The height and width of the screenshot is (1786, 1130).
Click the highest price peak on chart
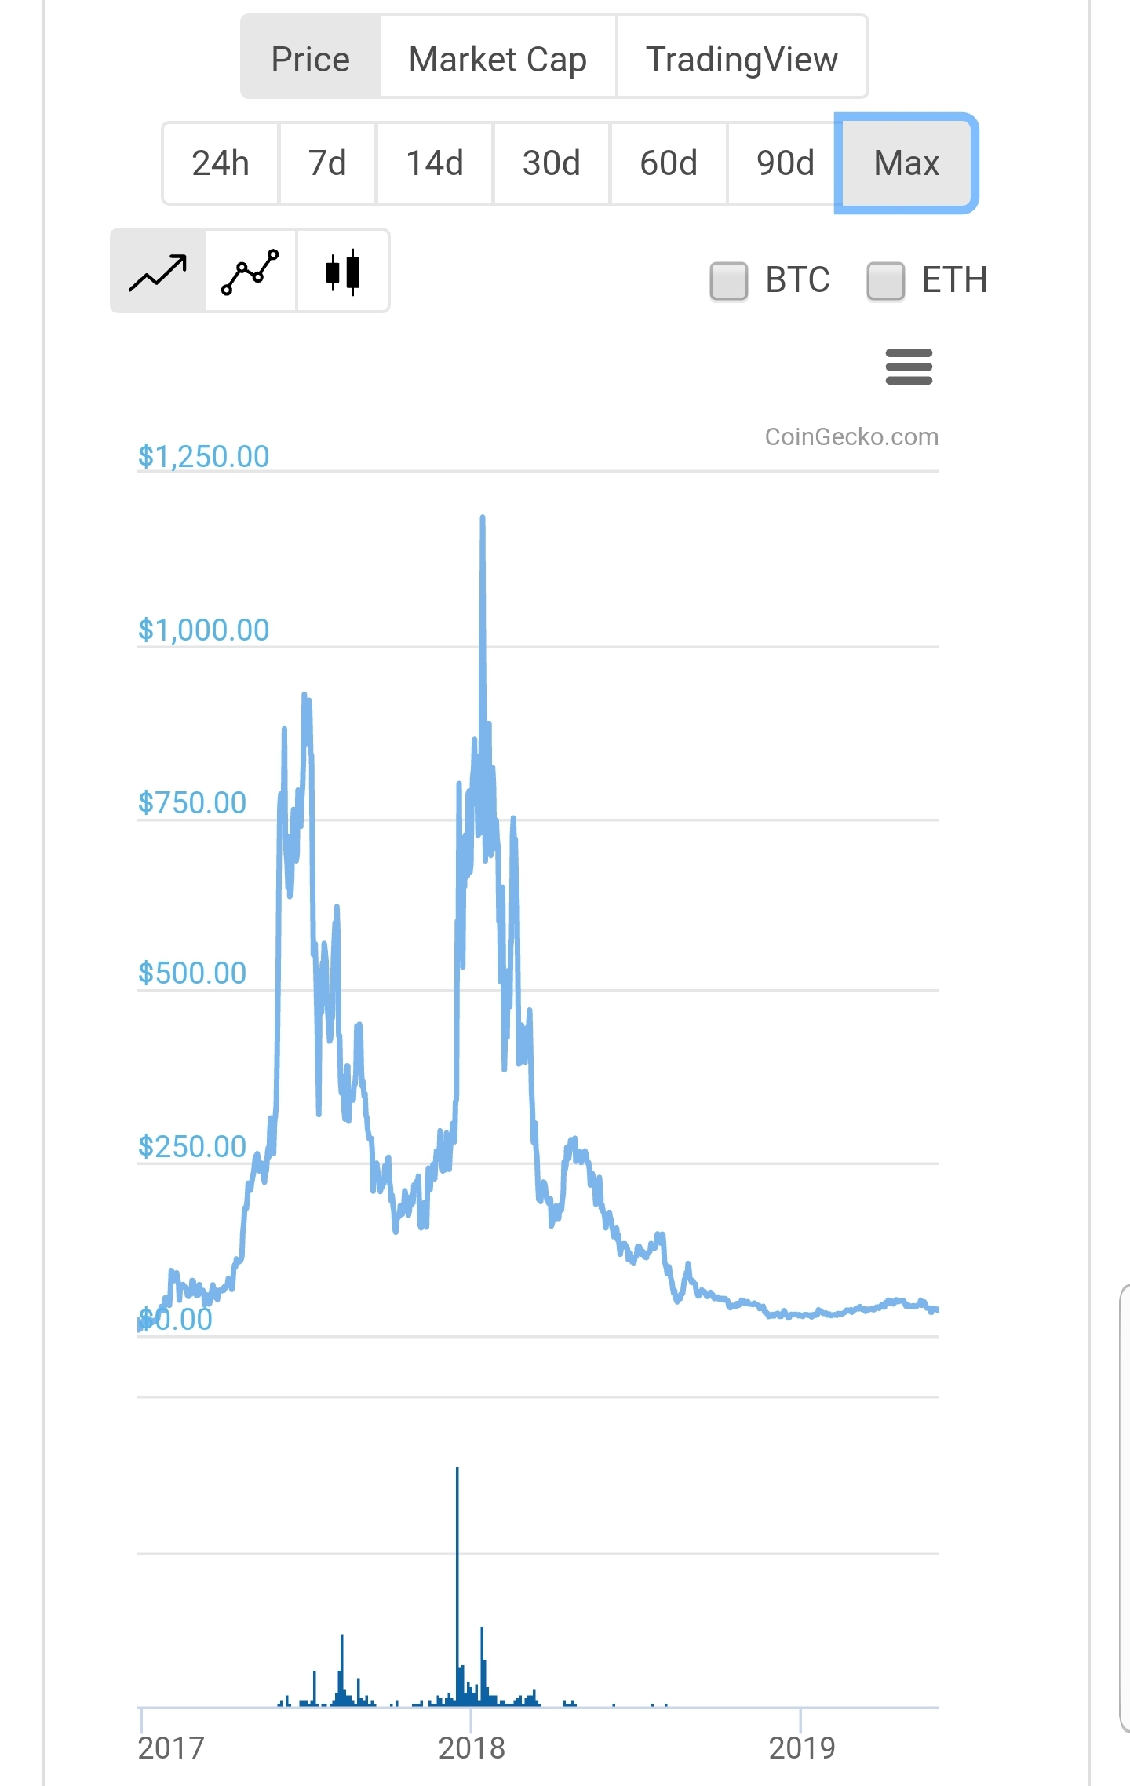tap(483, 518)
